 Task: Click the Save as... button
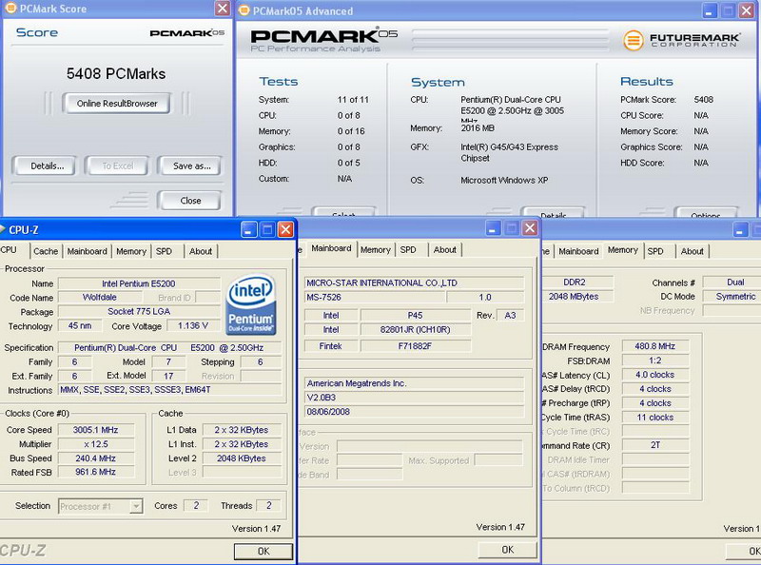tap(190, 166)
